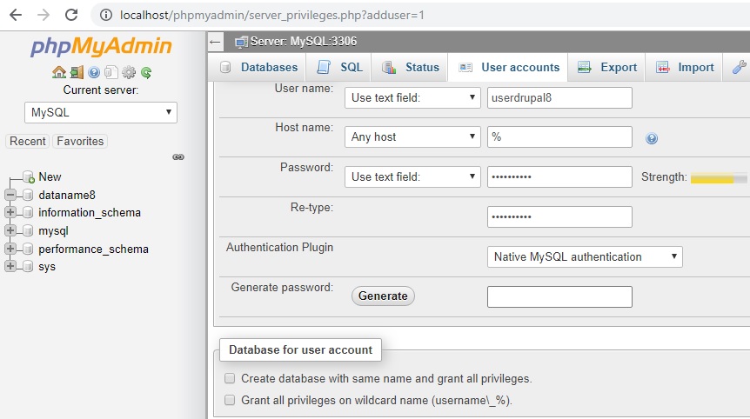This screenshot has width=750, height=419.
Task: Click the password Strength meter bar
Action: pyautogui.click(x=719, y=178)
